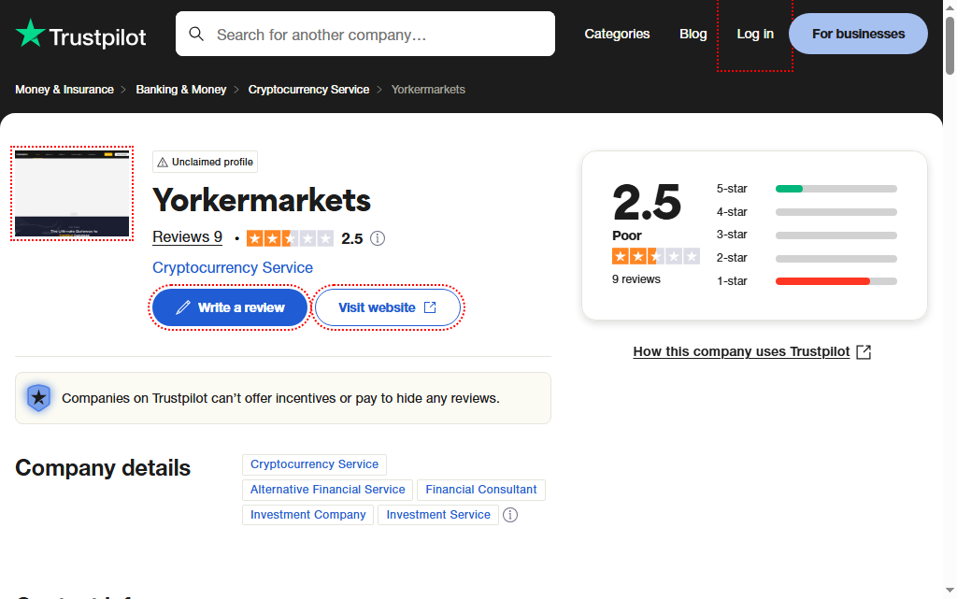
Task: Click star rating under Poor label
Action: (655, 256)
